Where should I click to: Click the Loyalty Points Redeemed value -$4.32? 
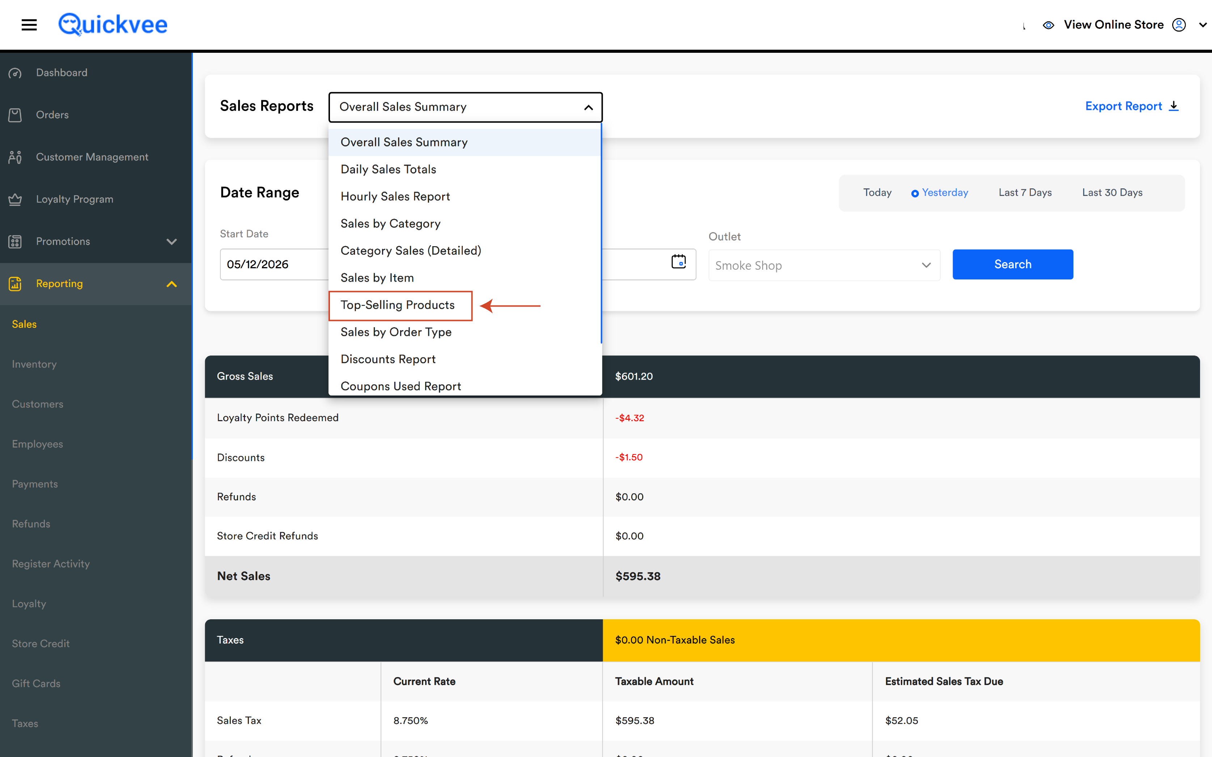(x=630, y=418)
